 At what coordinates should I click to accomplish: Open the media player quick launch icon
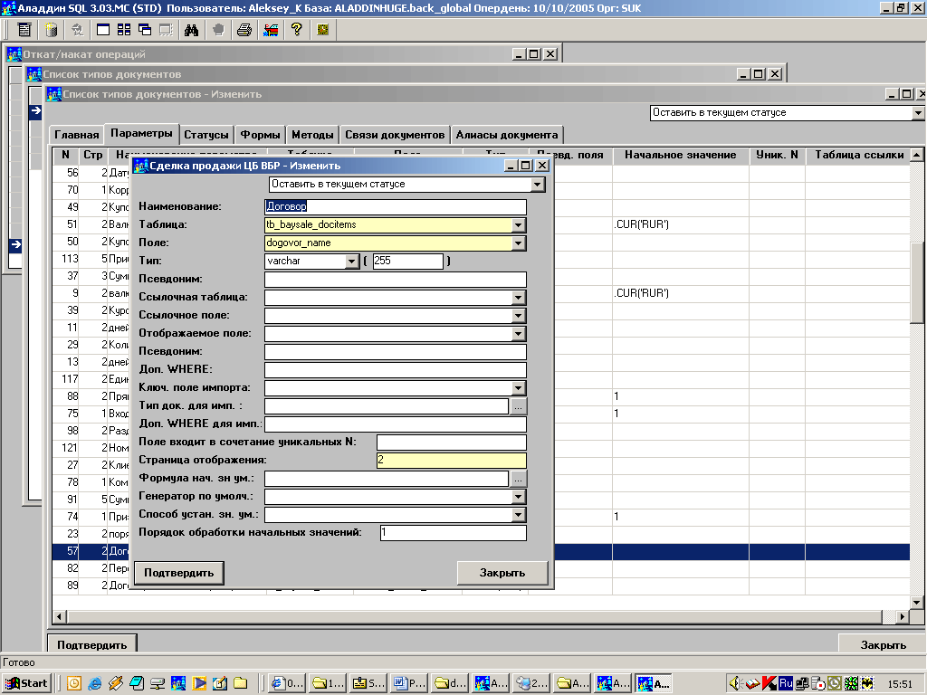(199, 683)
